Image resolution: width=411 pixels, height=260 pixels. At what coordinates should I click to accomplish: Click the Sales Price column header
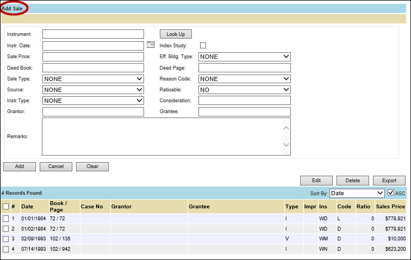click(390, 207)
